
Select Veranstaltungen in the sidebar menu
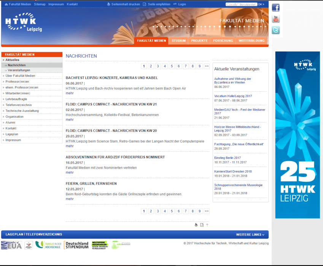19,70
